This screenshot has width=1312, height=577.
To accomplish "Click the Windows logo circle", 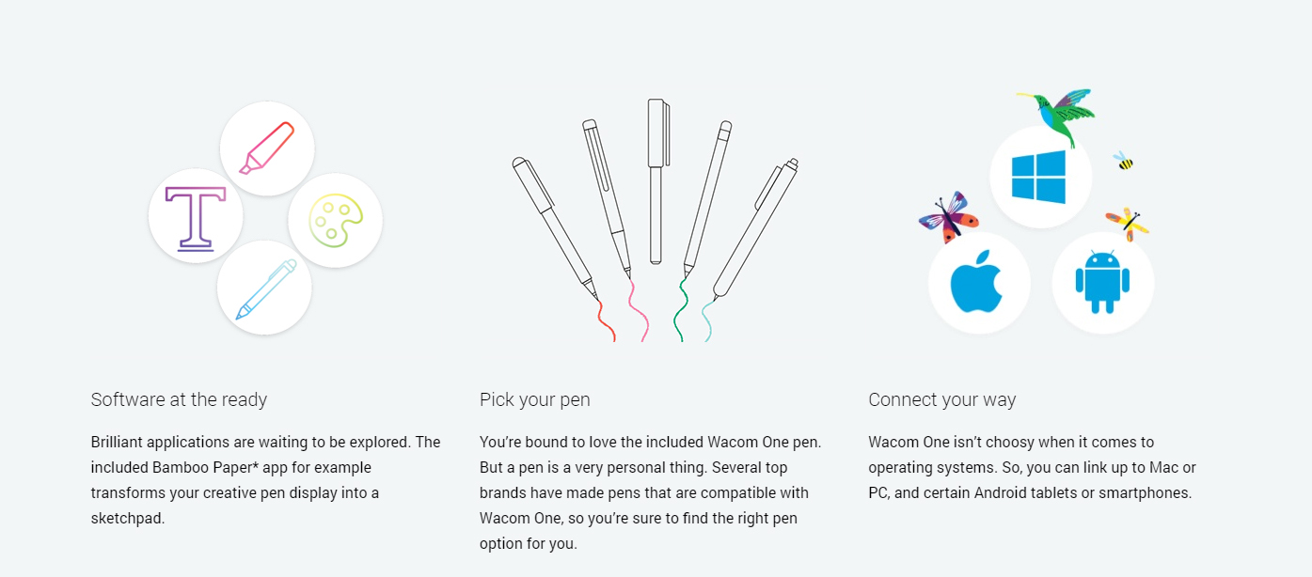I will 1040,177.
